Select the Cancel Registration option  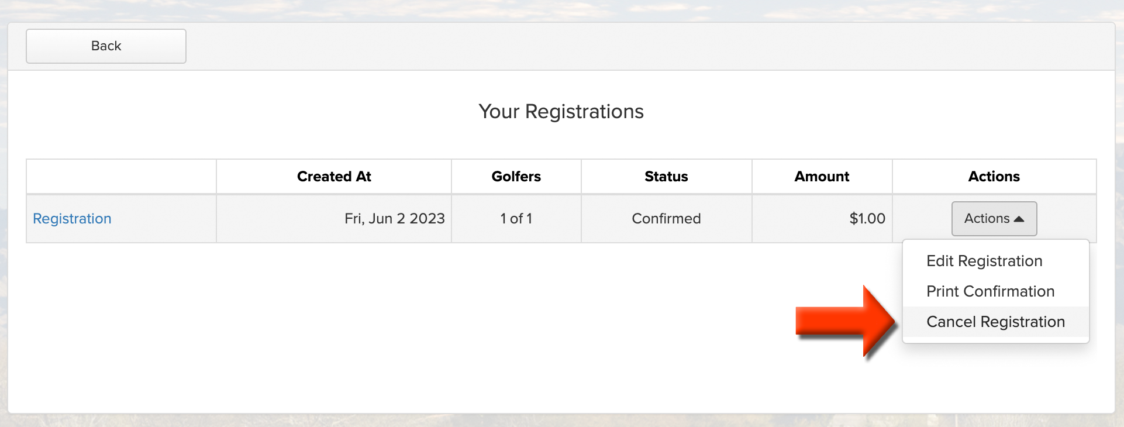tap(995, 322)
